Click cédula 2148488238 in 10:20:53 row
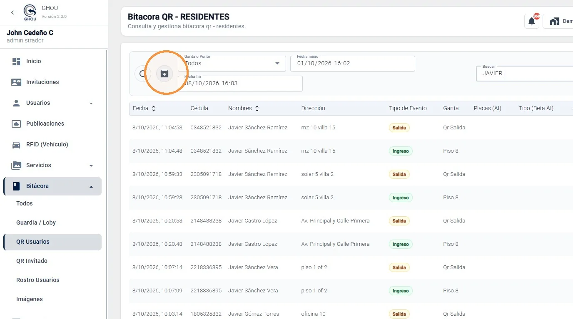This screenshot has width=573, height=319. point(206,221)
